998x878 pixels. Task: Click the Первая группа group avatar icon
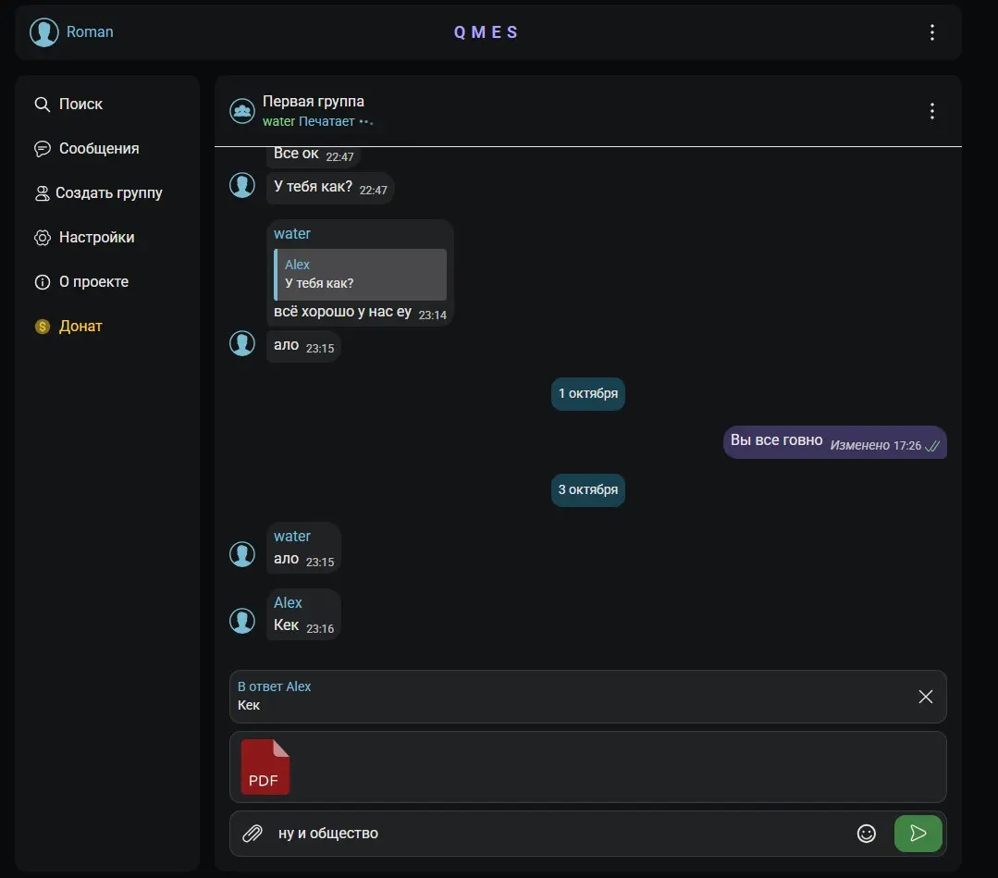coord(241,111)
